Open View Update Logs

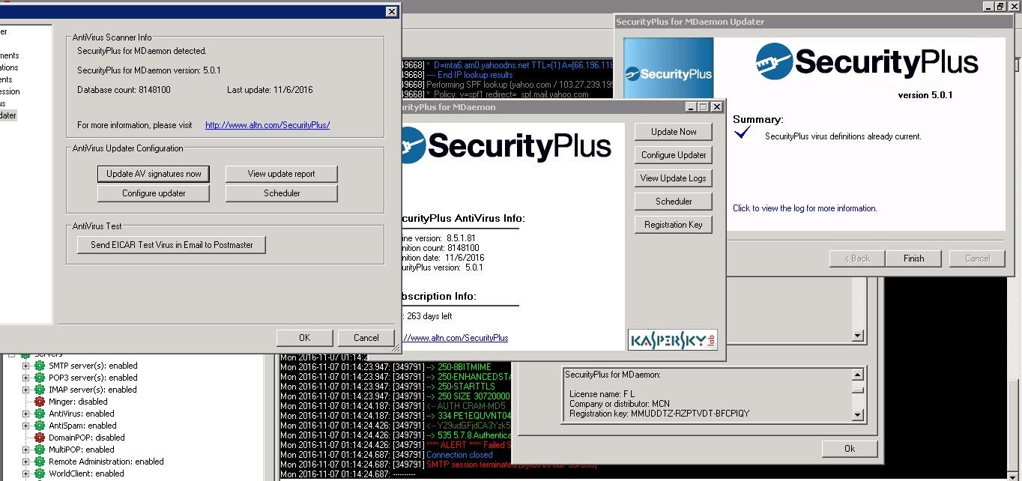[674, 178]
